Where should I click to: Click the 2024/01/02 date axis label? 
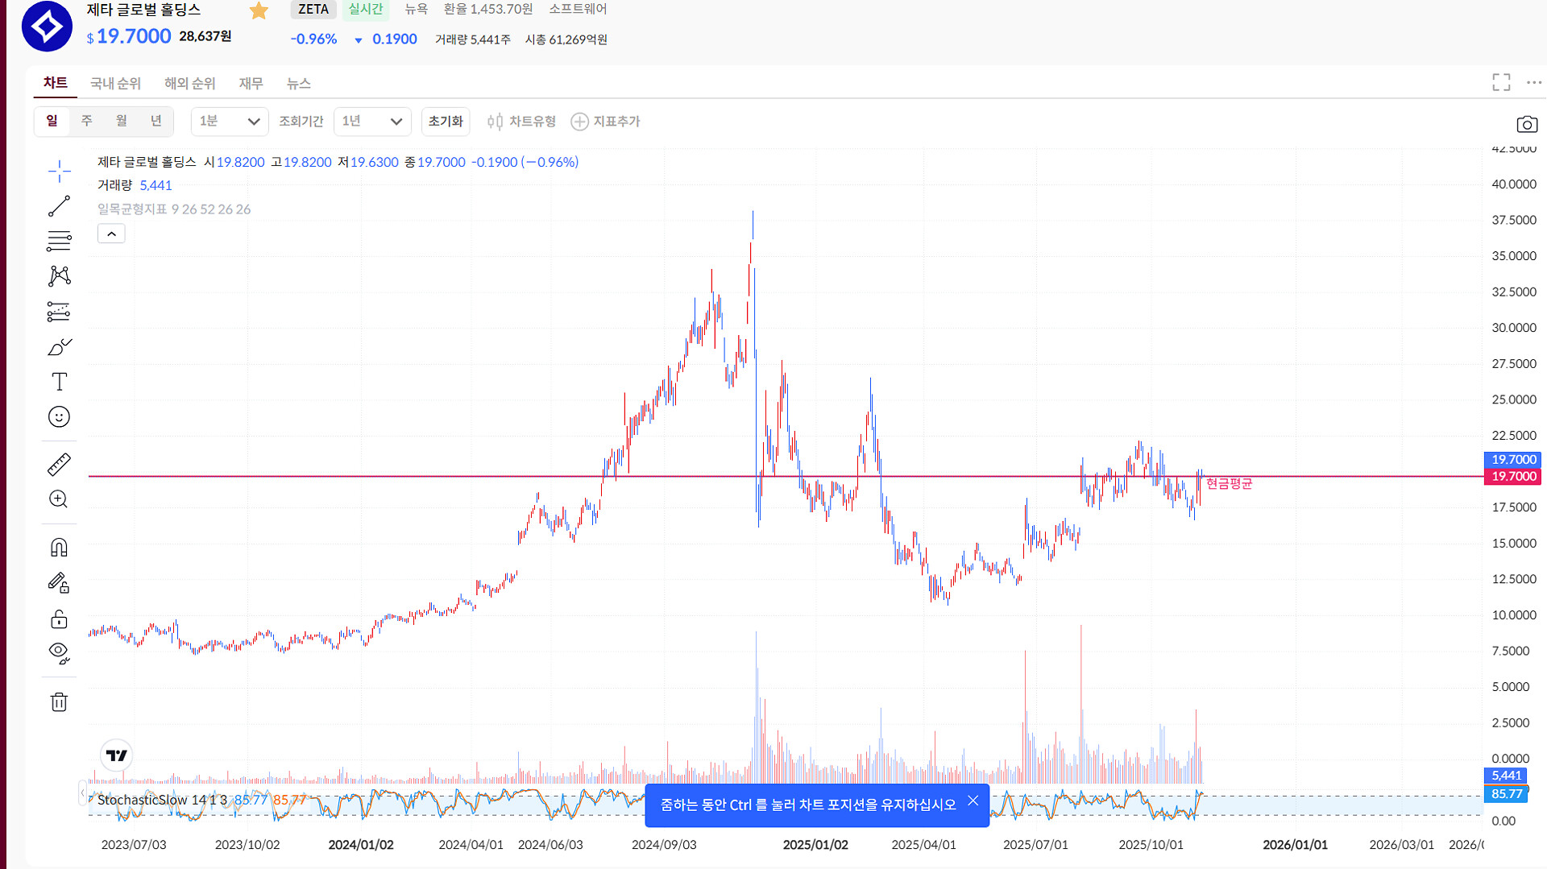[361, 845]
